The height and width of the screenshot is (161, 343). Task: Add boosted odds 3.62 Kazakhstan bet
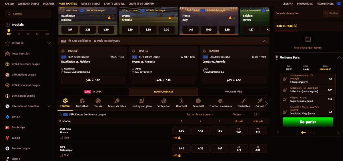pos(93,80)
